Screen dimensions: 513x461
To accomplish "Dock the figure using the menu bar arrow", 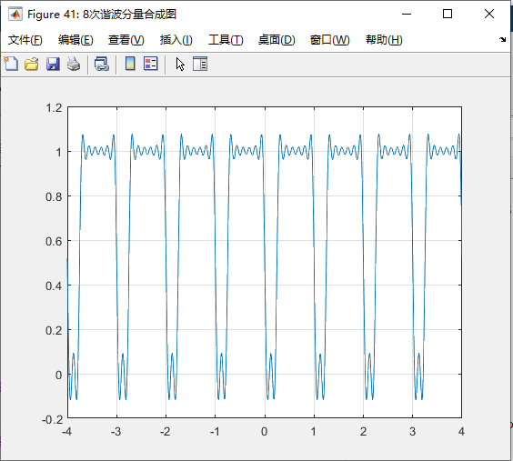I will click(502, 40).
